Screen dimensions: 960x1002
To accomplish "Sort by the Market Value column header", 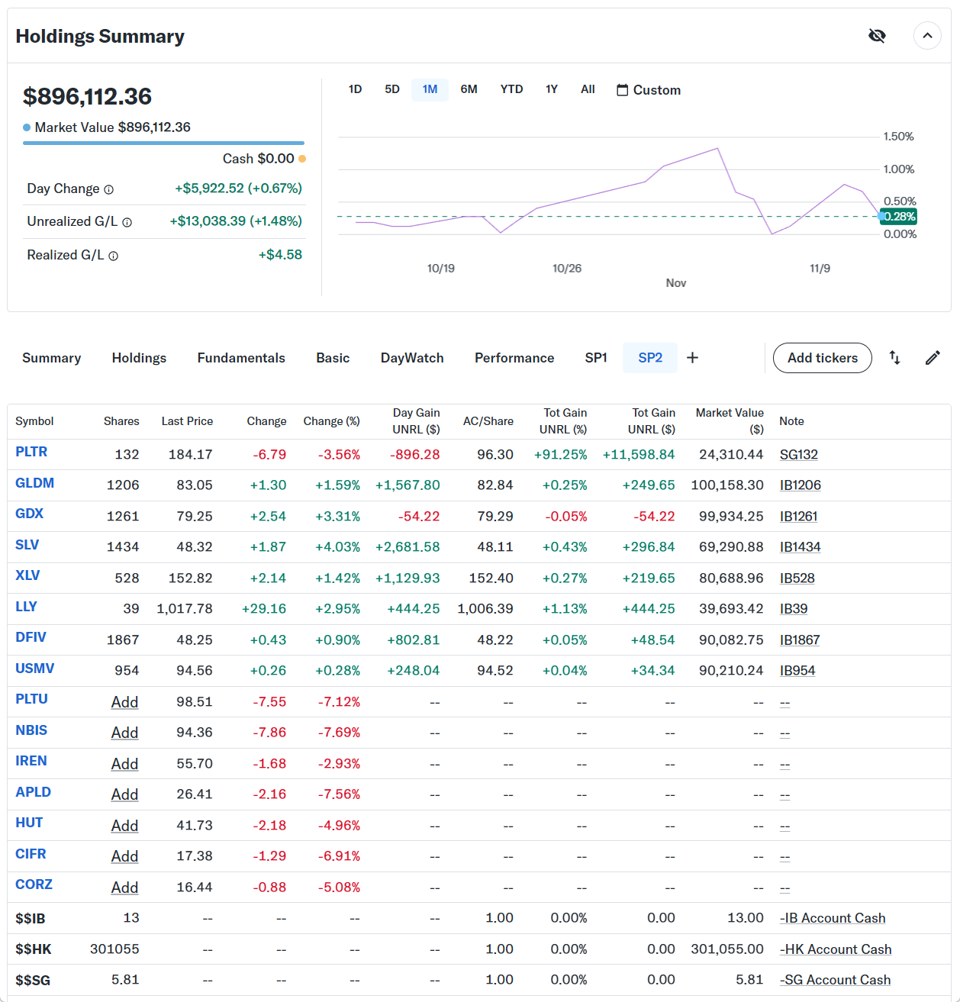I will (729, 420).
